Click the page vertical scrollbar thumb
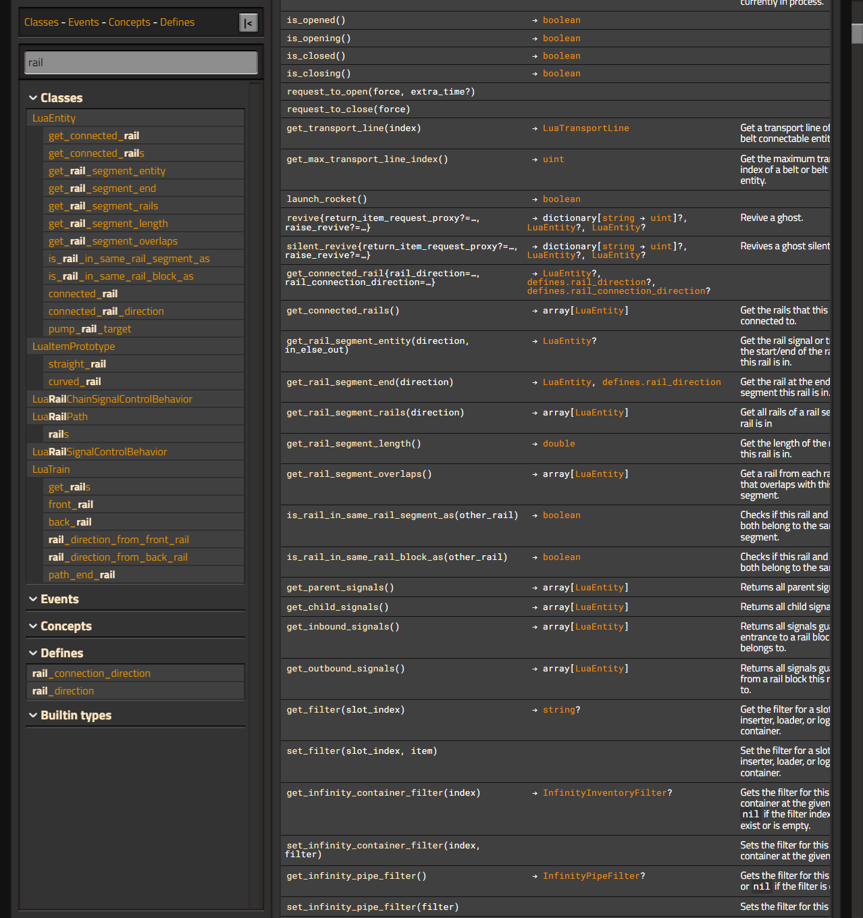 (x=857, y=34)
